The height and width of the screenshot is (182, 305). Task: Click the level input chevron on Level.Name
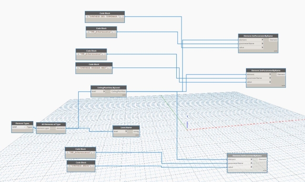[x=126, y=131]
